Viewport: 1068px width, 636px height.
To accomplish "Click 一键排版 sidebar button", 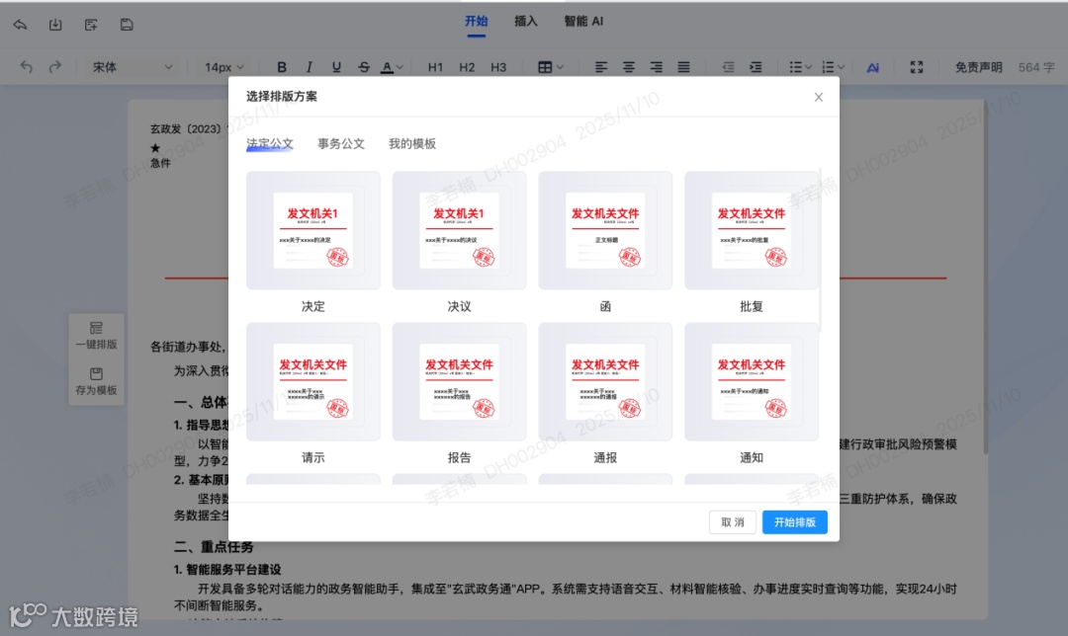I will [x=96, y=336].
